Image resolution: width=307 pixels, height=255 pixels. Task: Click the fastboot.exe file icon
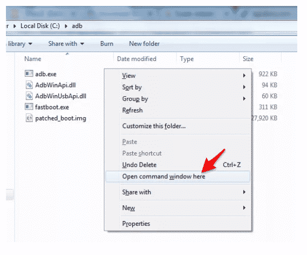29,107
